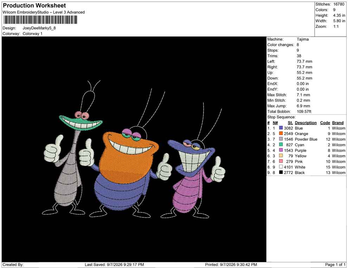This screenshot has width=348, height=268.
Task: Click the Last Saved timestamp
Action: tap(114, 264)
